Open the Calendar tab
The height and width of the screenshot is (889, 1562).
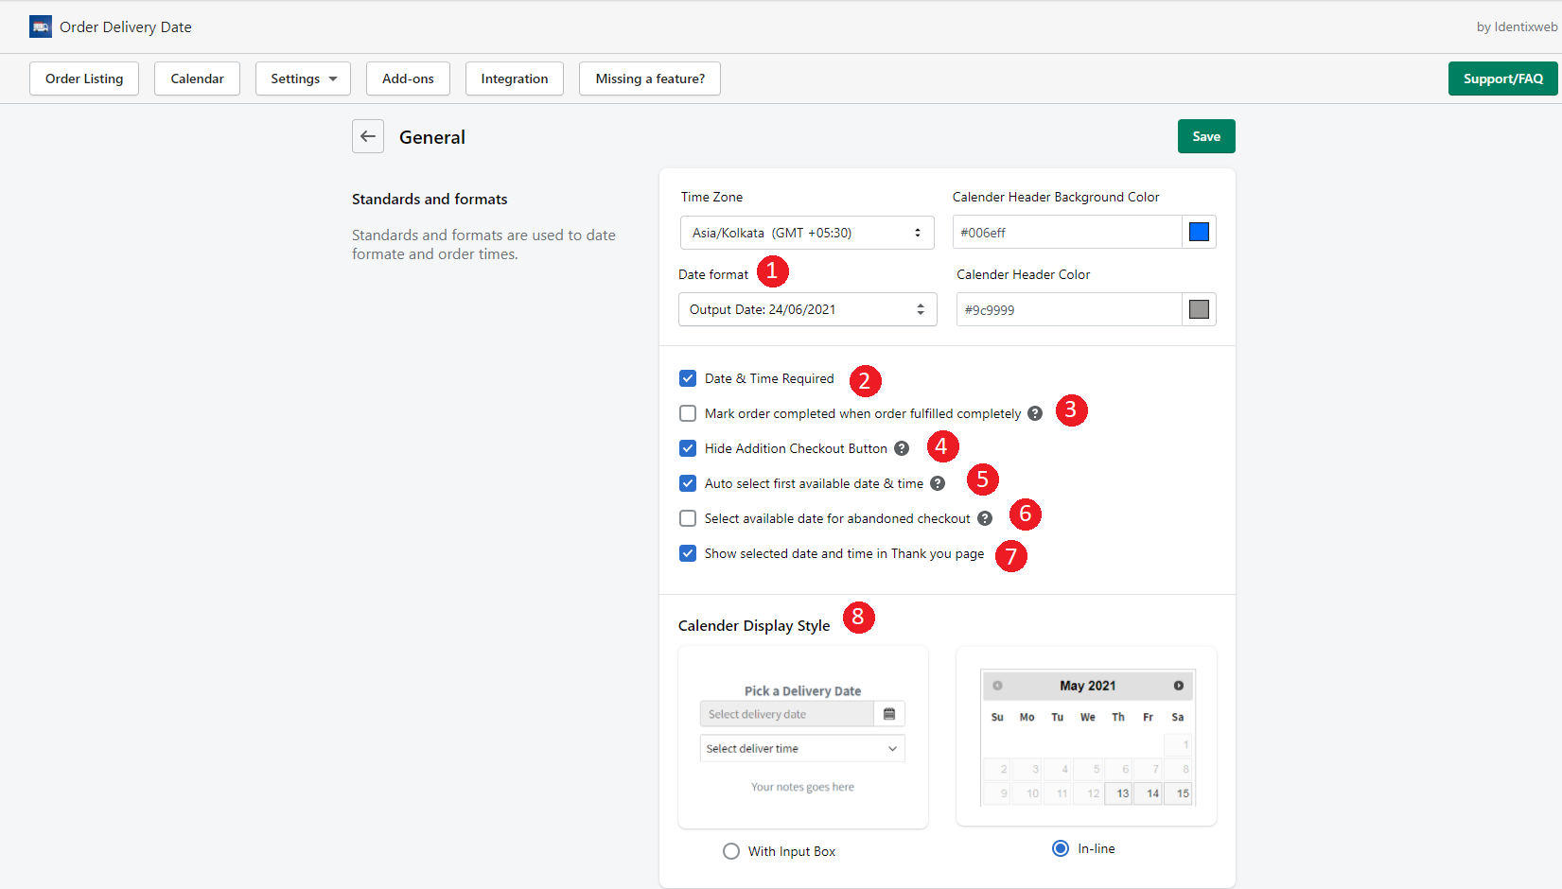click(x=197, y=78)
